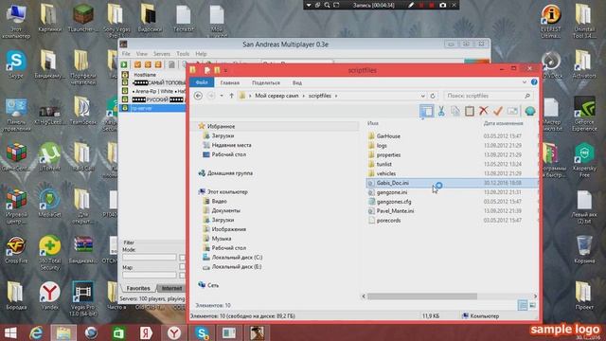The image size is (606, 341).
Task: Expand the ribbon with chevron near Help
Action: tap(524, 82)
